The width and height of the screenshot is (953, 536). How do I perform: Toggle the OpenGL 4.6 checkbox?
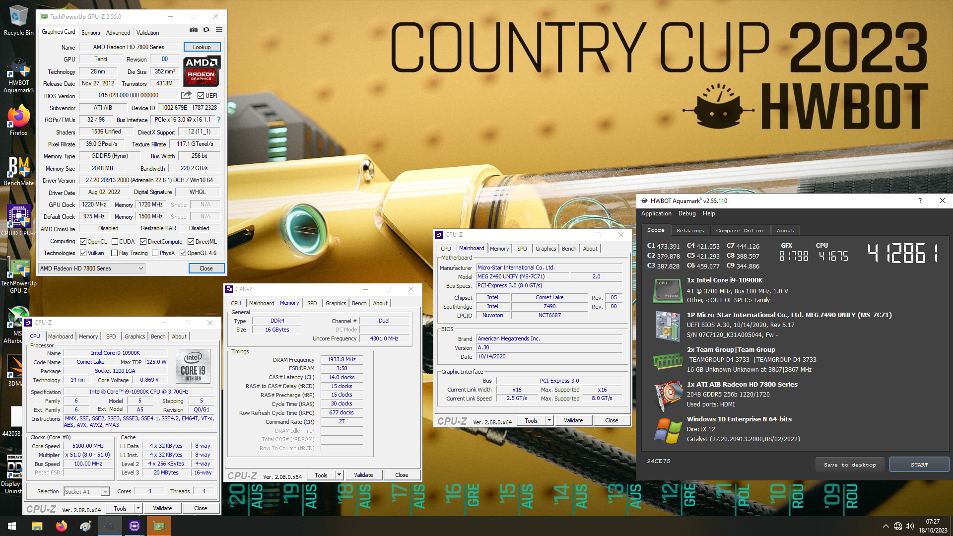(x=183, y=253)
